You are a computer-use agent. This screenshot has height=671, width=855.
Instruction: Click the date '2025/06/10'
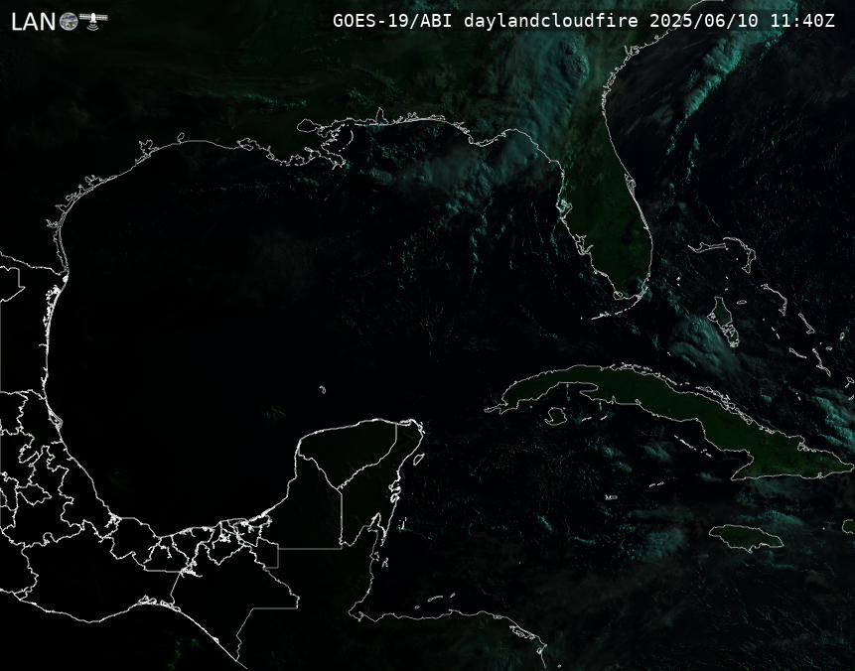coord(703,21)
